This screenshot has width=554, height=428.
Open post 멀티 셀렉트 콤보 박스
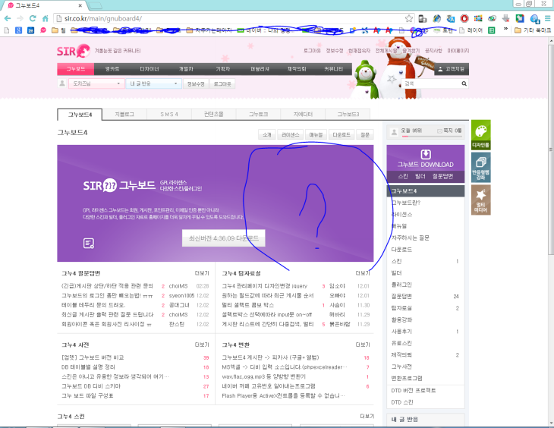pos(247,305)
